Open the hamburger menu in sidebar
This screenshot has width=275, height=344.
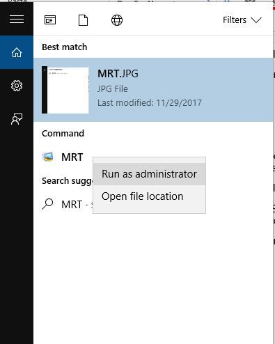(17, 19)
